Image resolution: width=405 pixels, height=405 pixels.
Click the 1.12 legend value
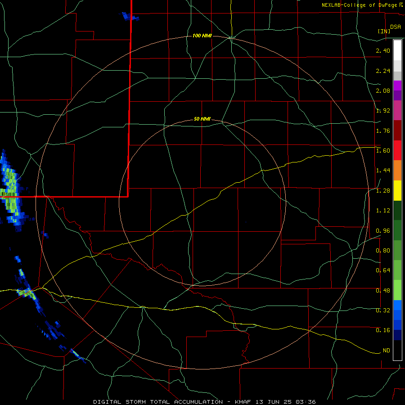tap(383, 211)
